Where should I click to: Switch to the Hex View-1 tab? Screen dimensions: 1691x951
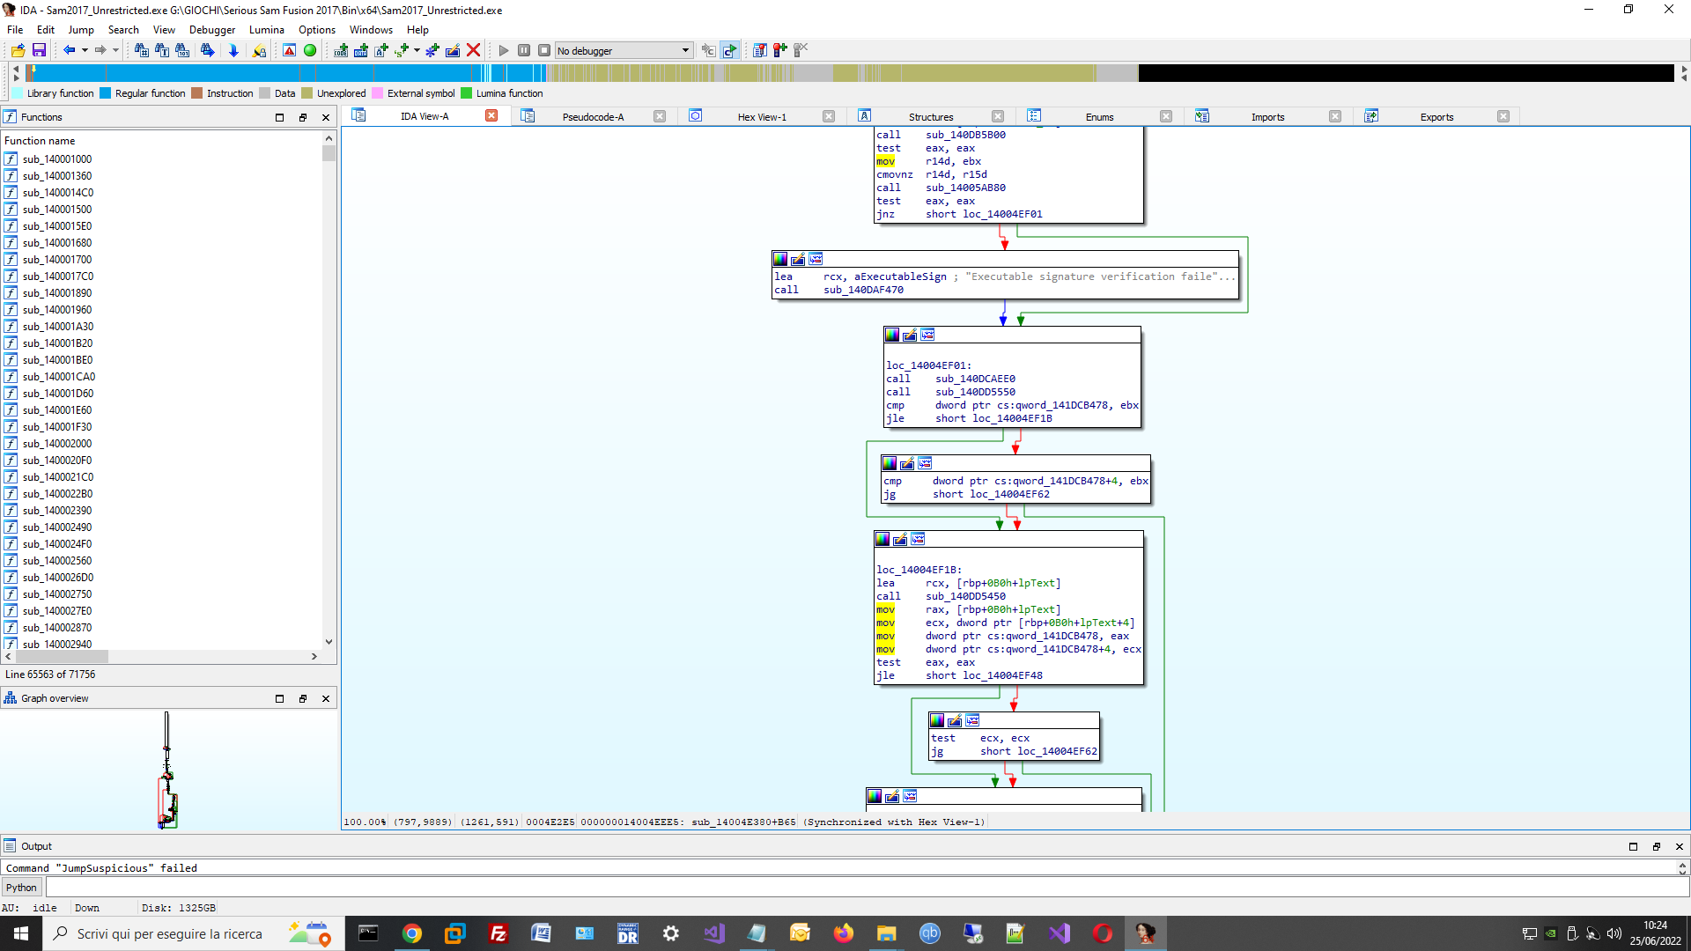coord(761,116)
